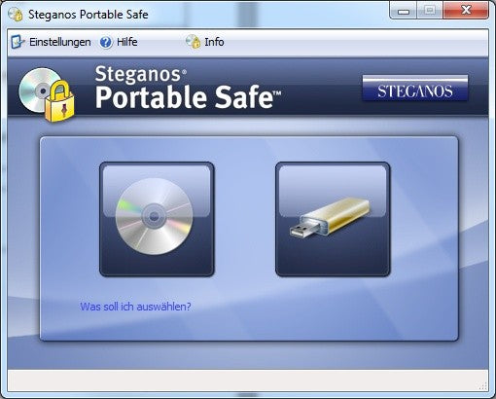Open the Einstellungen menu label
Screen dimensions: 496x399
[60, 42]
